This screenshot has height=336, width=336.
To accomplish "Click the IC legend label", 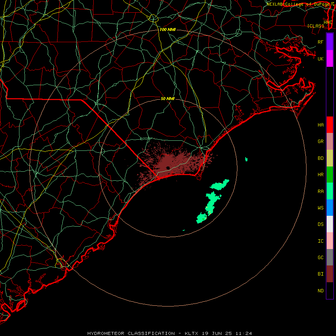I will pos(320,241).
